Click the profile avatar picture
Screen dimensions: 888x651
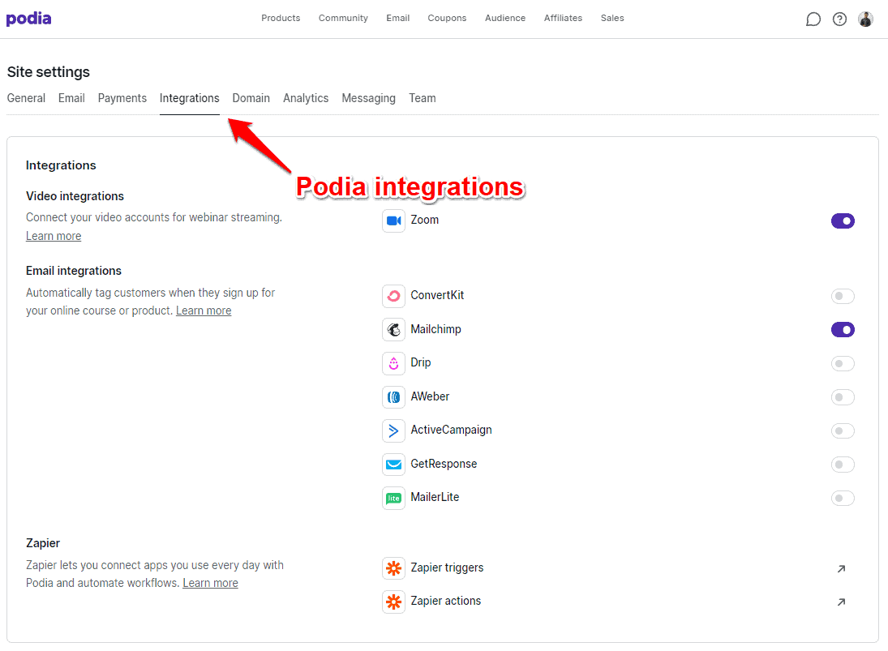pos(865,18)
